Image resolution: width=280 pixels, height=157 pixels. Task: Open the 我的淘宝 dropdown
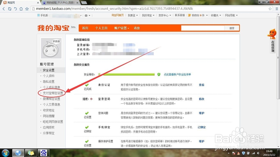tap(148, 15)
